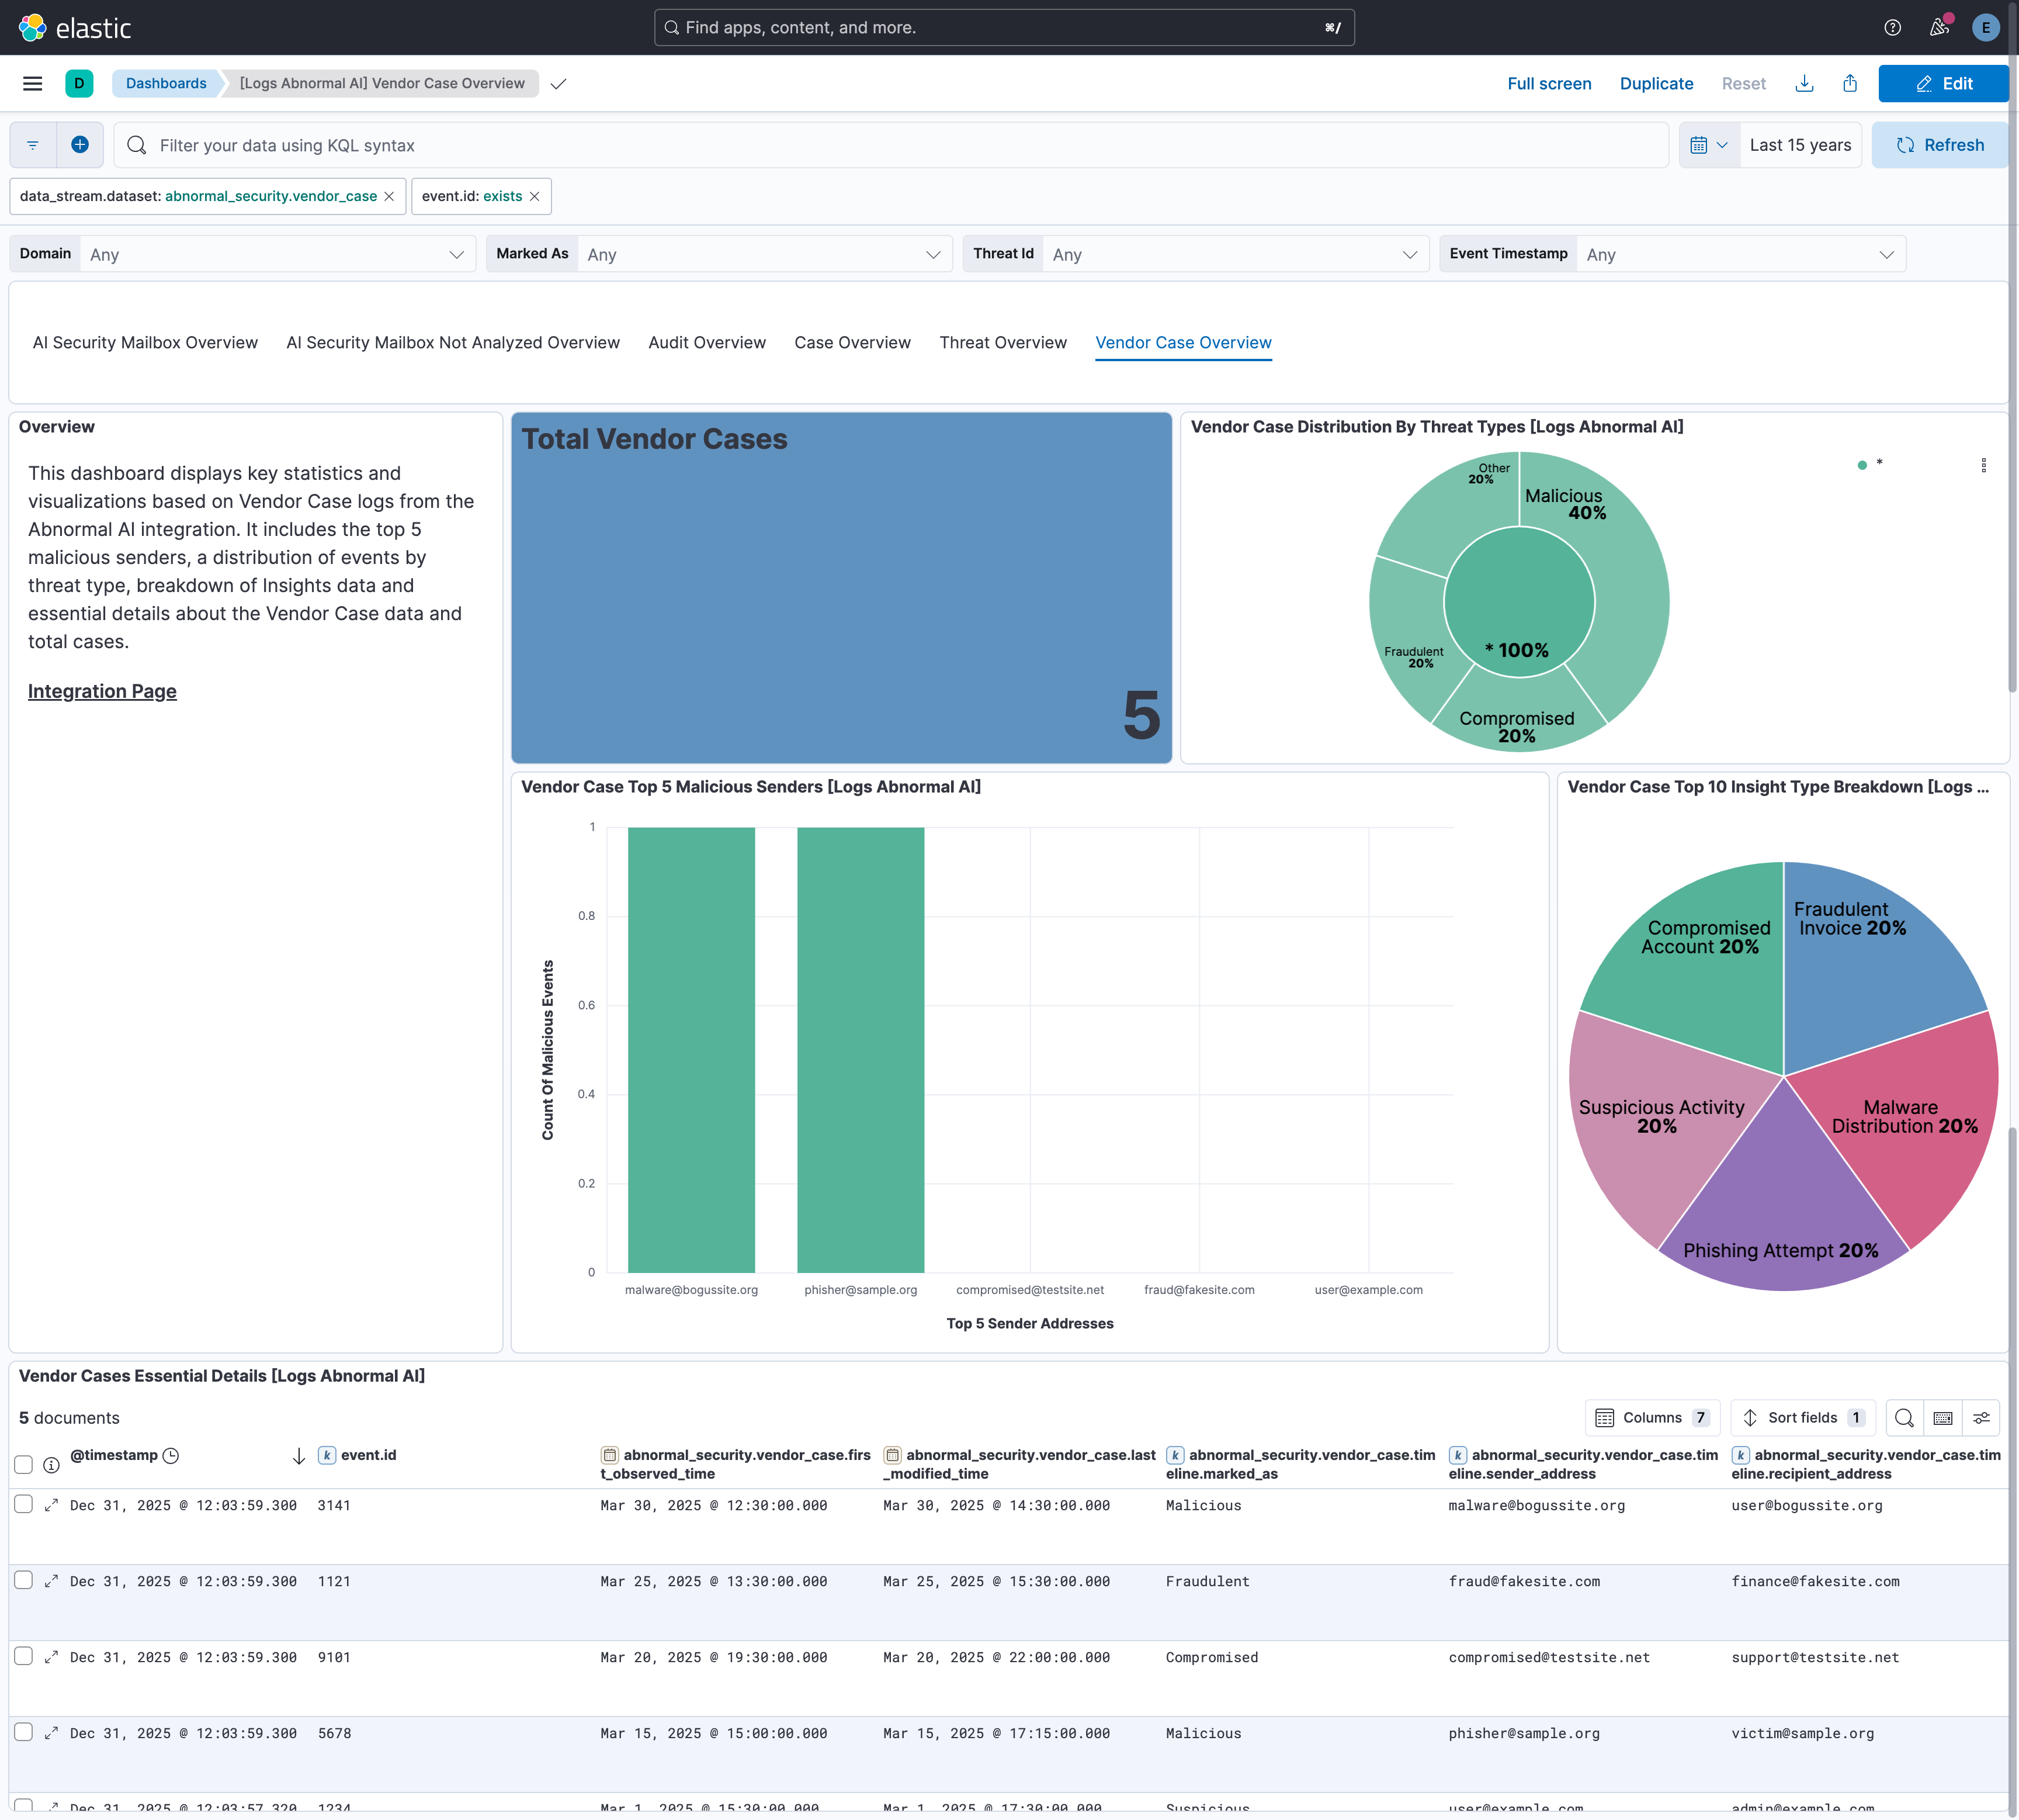Switch to the Threat Overview tab
The width and height of the screenshot is (2019, 1820).
click(x=1002, y=342)
